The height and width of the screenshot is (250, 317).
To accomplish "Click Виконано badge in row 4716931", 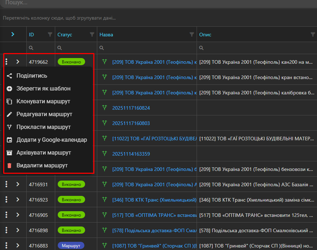I will [x=71, y=184].
